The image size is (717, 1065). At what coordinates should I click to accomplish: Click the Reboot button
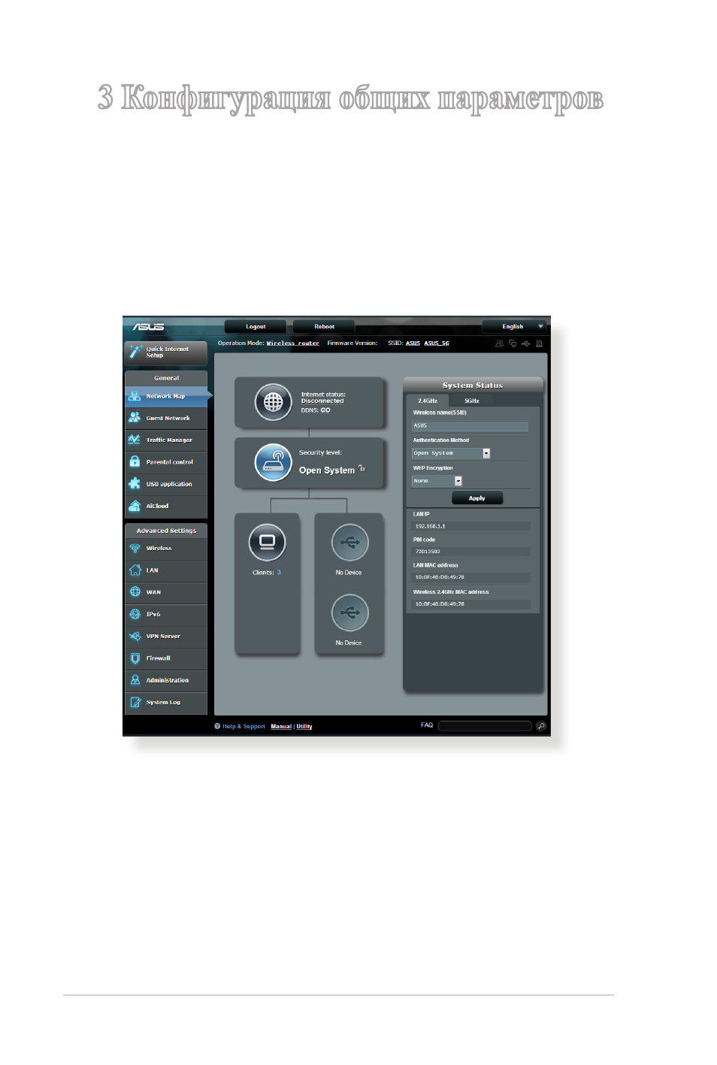tap(324, 326)
